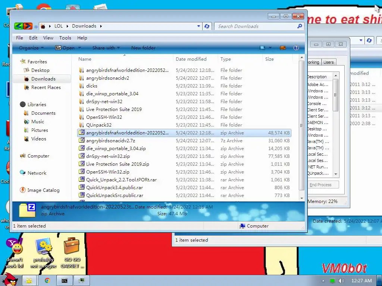Click the file list vertical scrollbar thumb
The height and width of the screenshot is (286, 382).
pyautogui.click(x=301, y=125)
